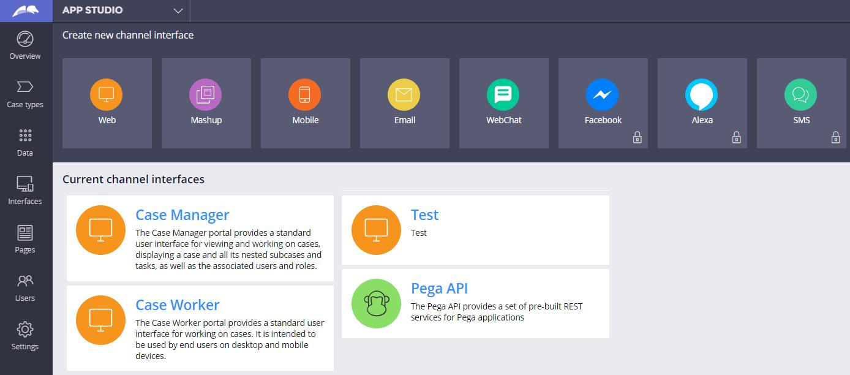Go to Case types in sidebar
The width and height of the screenshot is (850, 375).
click(x=25, y=94)
